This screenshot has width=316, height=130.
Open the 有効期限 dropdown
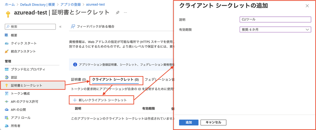point(275,30)
